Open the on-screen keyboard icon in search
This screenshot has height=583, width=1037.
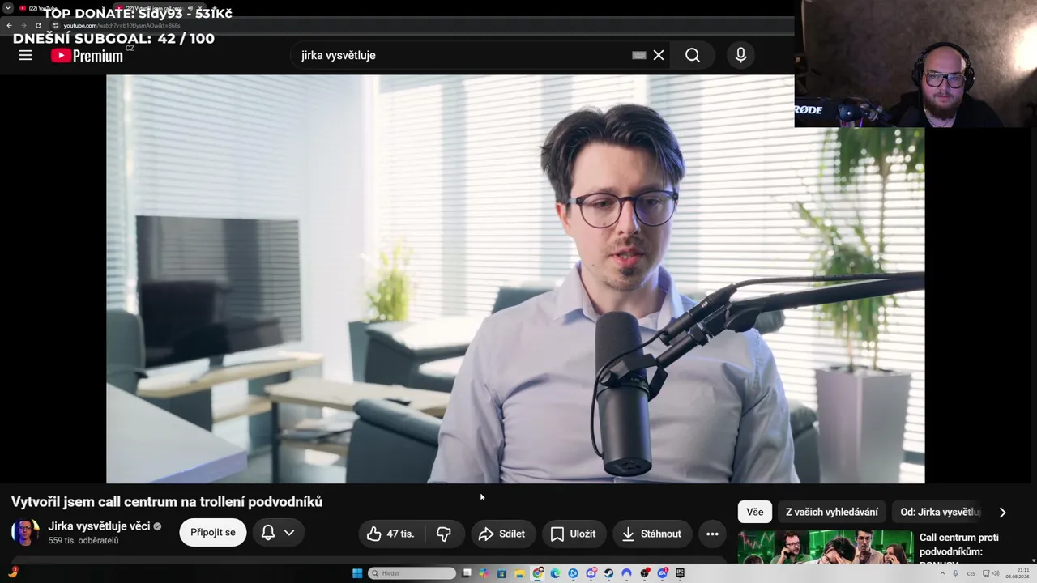[x=639, y=55]
